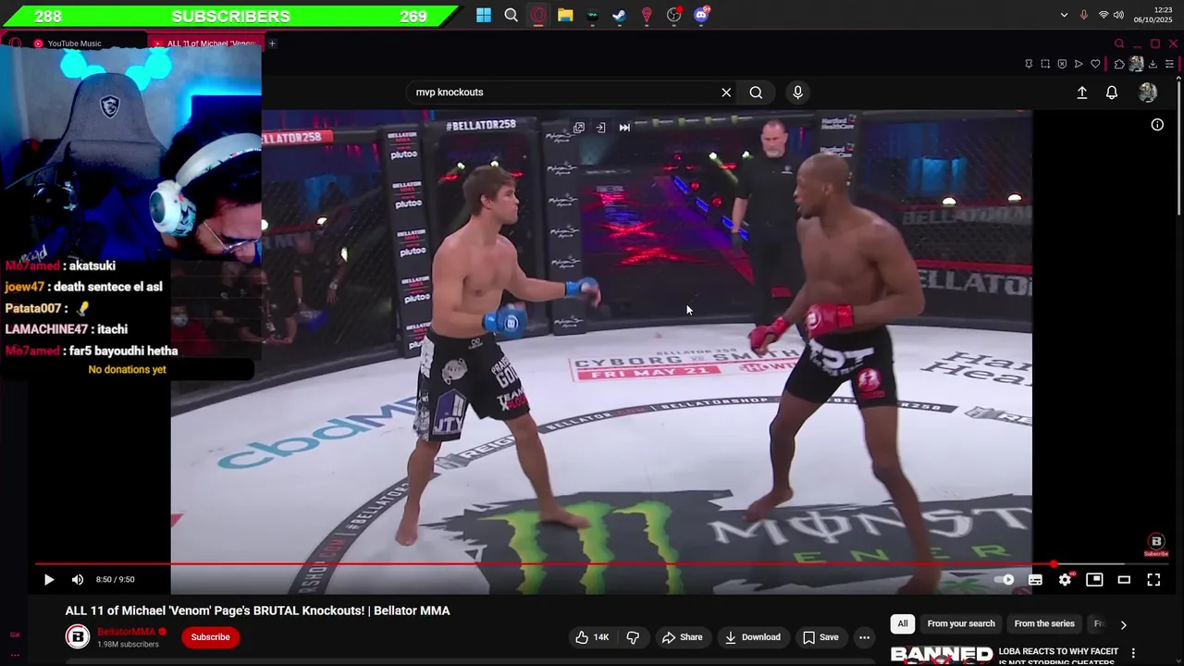The width and height of the screenshot is (1184, 666).
Task: Click the pin icon in the Opera toolbar
Action: (1029, 64)
